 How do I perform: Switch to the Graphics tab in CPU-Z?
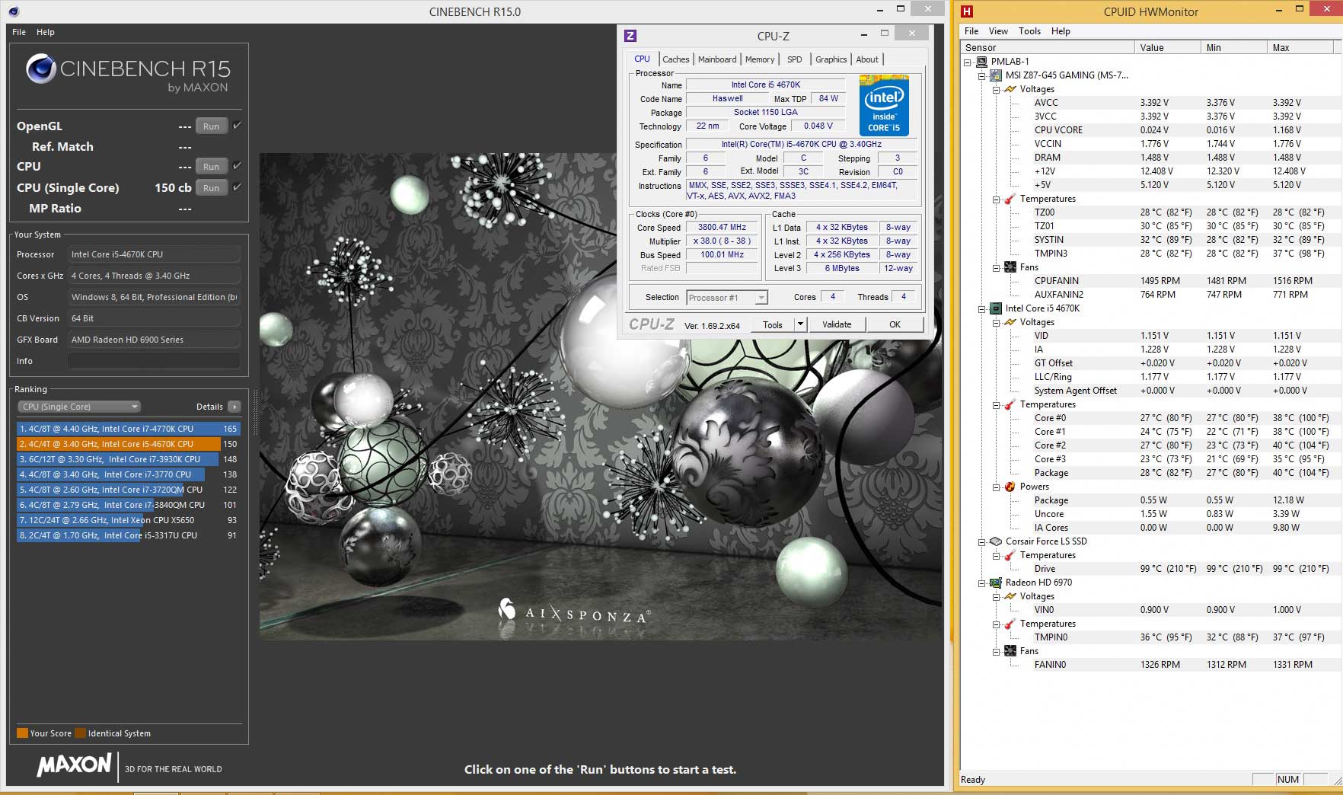tap(831, 59)
